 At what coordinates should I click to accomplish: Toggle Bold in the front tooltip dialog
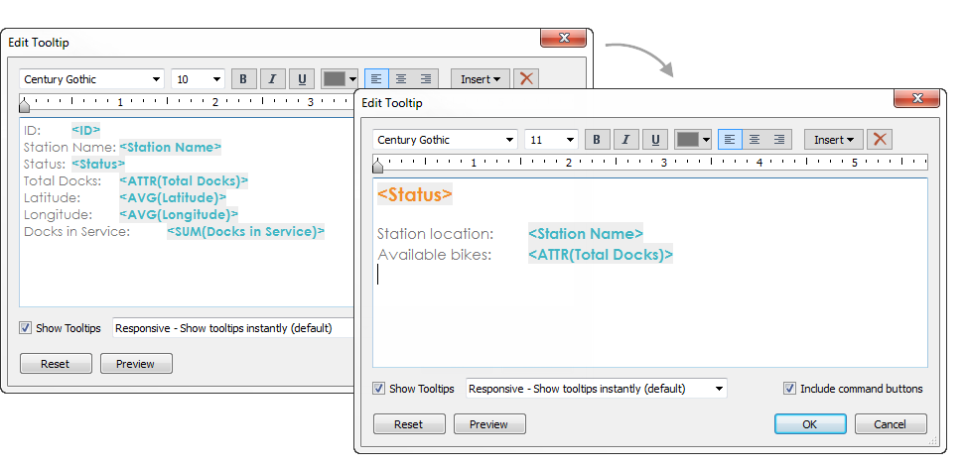[597, 140]
